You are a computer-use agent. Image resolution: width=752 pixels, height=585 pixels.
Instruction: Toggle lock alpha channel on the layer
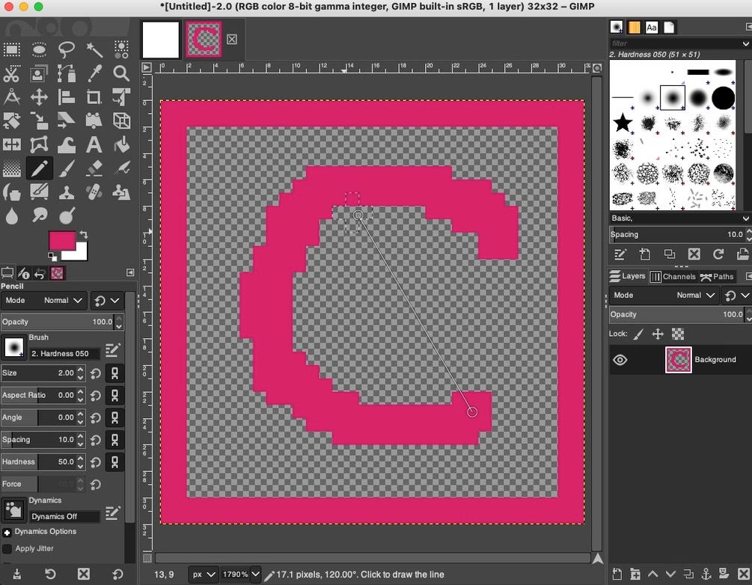[678, 334]
